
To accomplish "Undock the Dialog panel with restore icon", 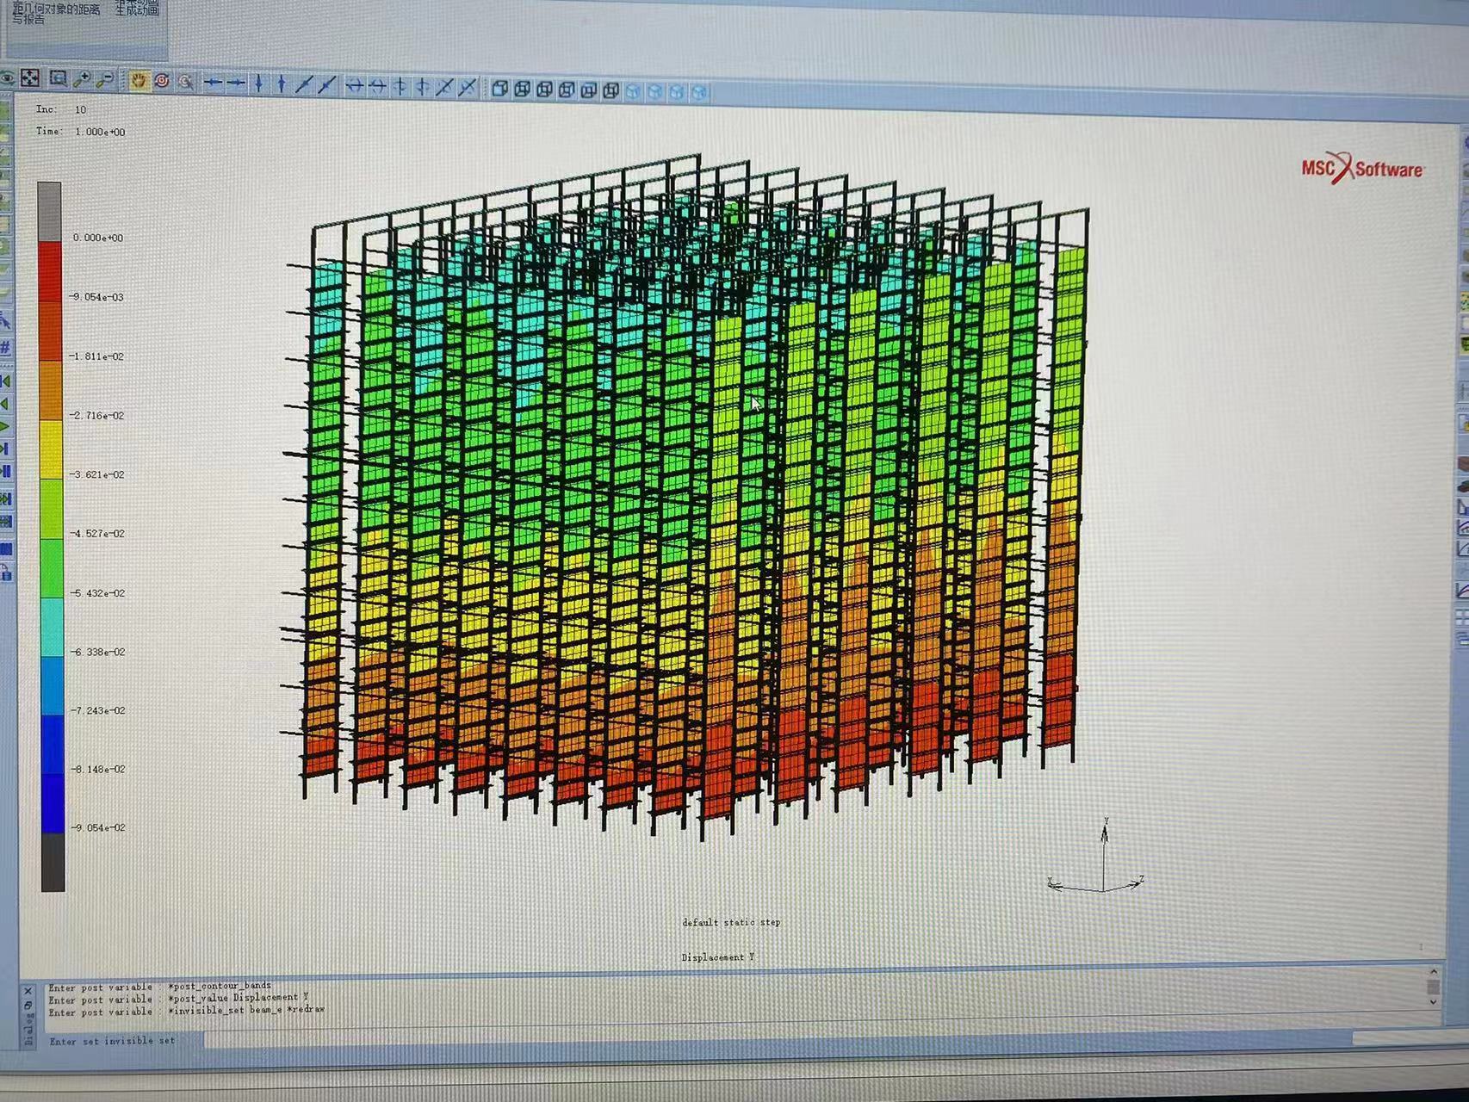I will coord(28,1005).
